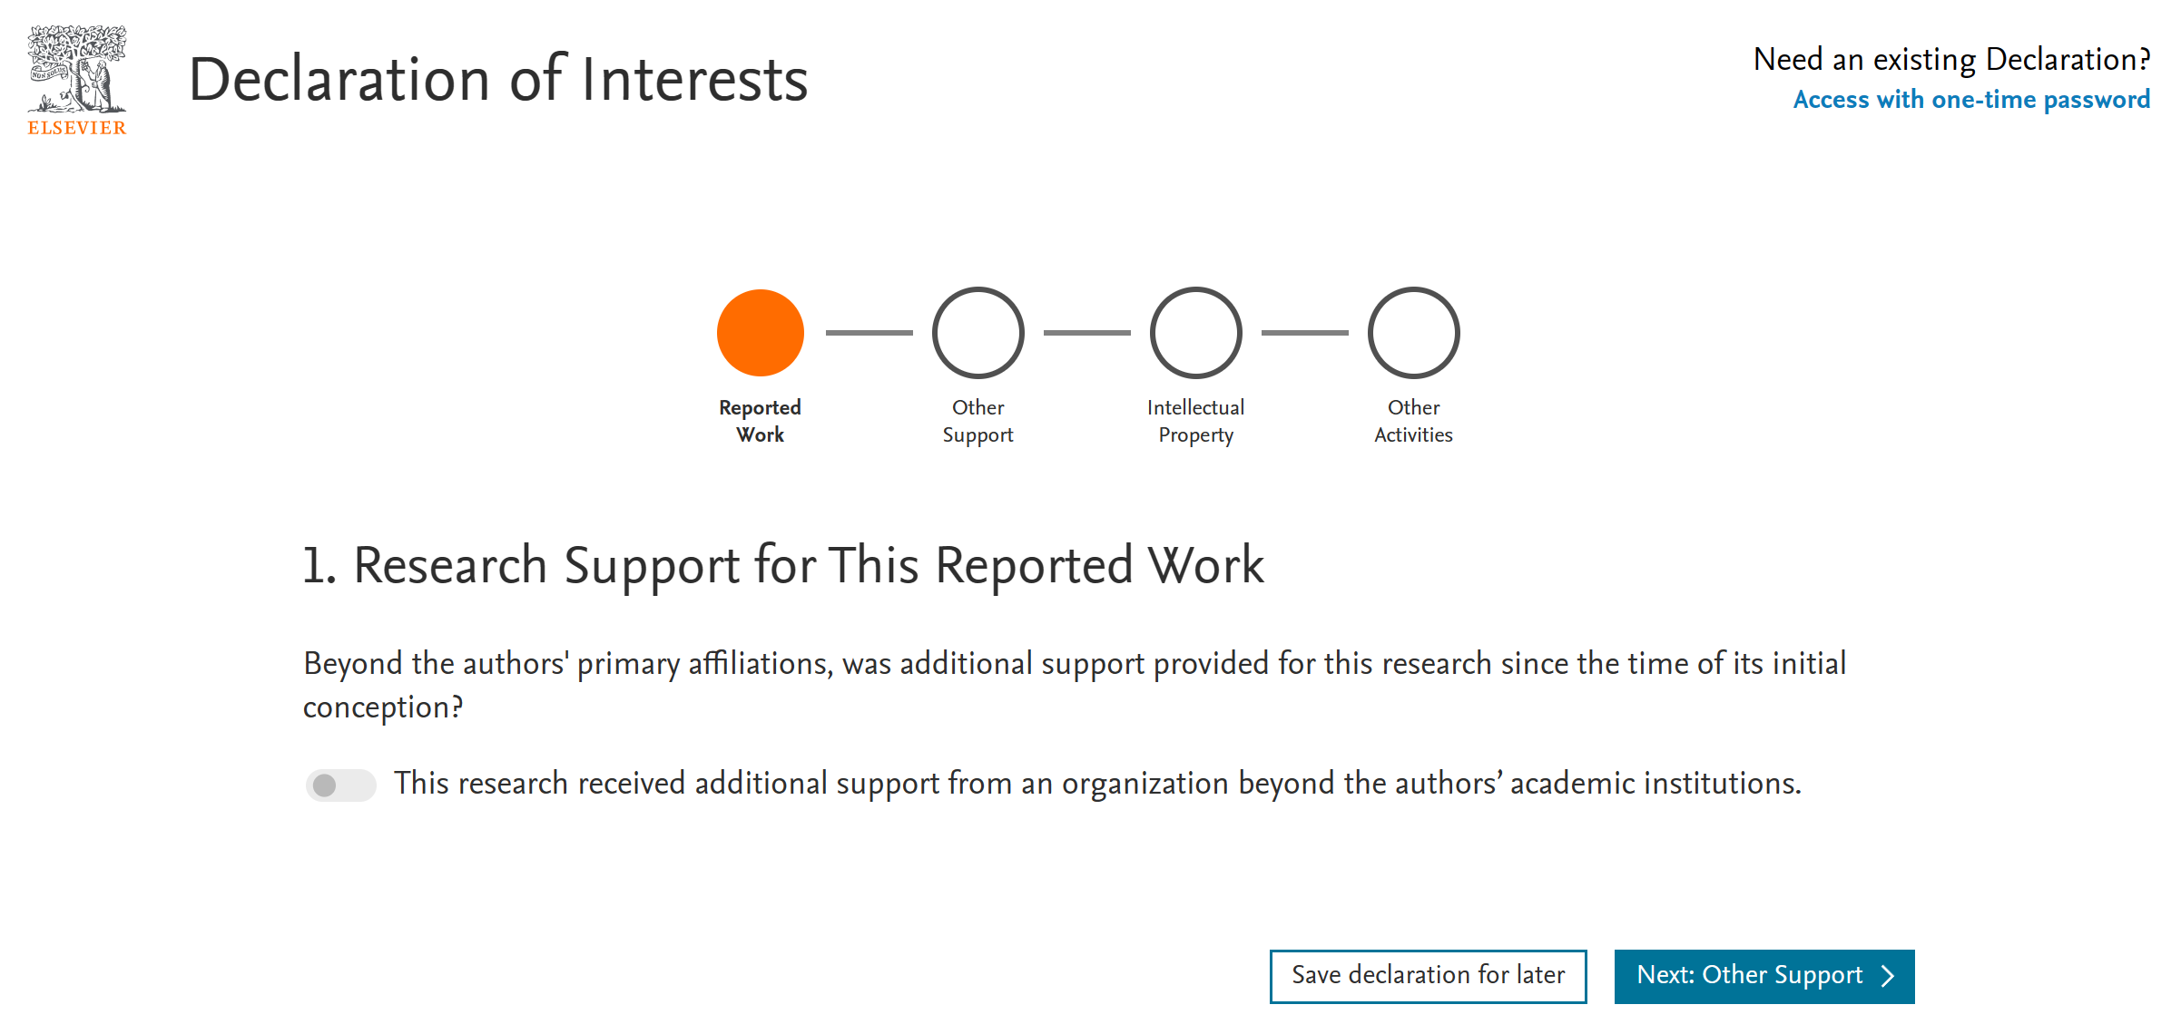Click the Elsevier tree logo
Screen dimensions: 2181x1034
[x=77, y=70]
